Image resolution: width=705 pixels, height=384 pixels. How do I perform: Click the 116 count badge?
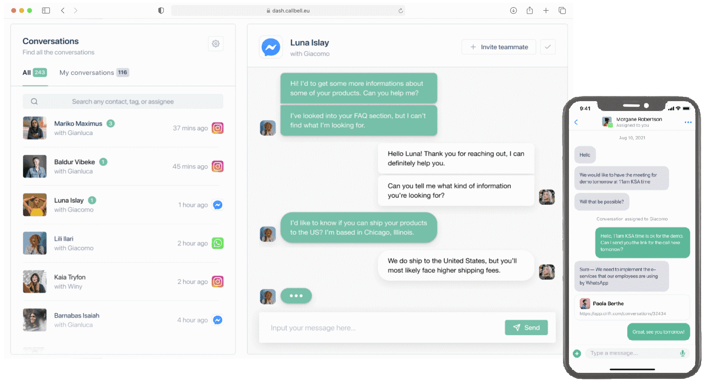123,72
